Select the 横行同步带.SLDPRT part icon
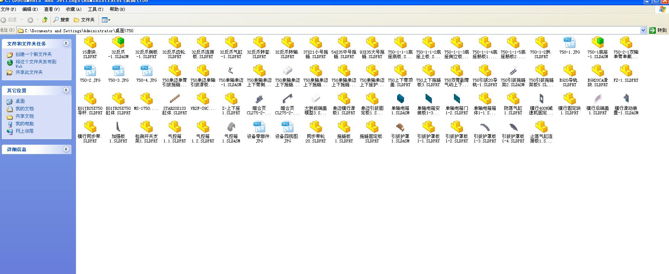Screen dimensions: 669x274 (90, 127)
